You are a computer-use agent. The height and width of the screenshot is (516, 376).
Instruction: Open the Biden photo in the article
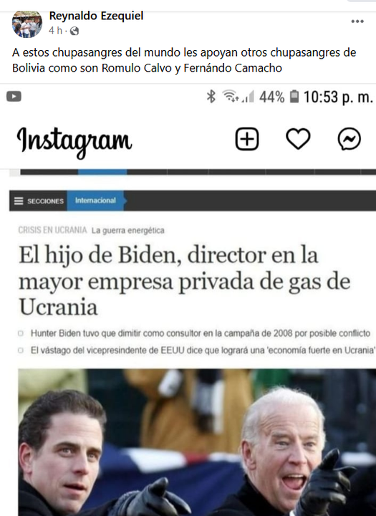click(x=197, y=442)
